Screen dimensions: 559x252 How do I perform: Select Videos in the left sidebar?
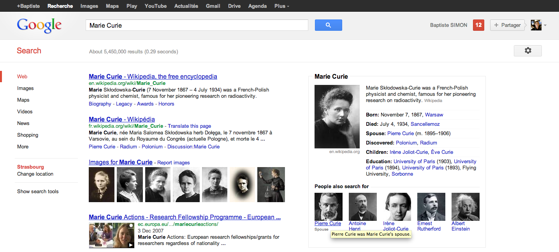pos(25,111)
